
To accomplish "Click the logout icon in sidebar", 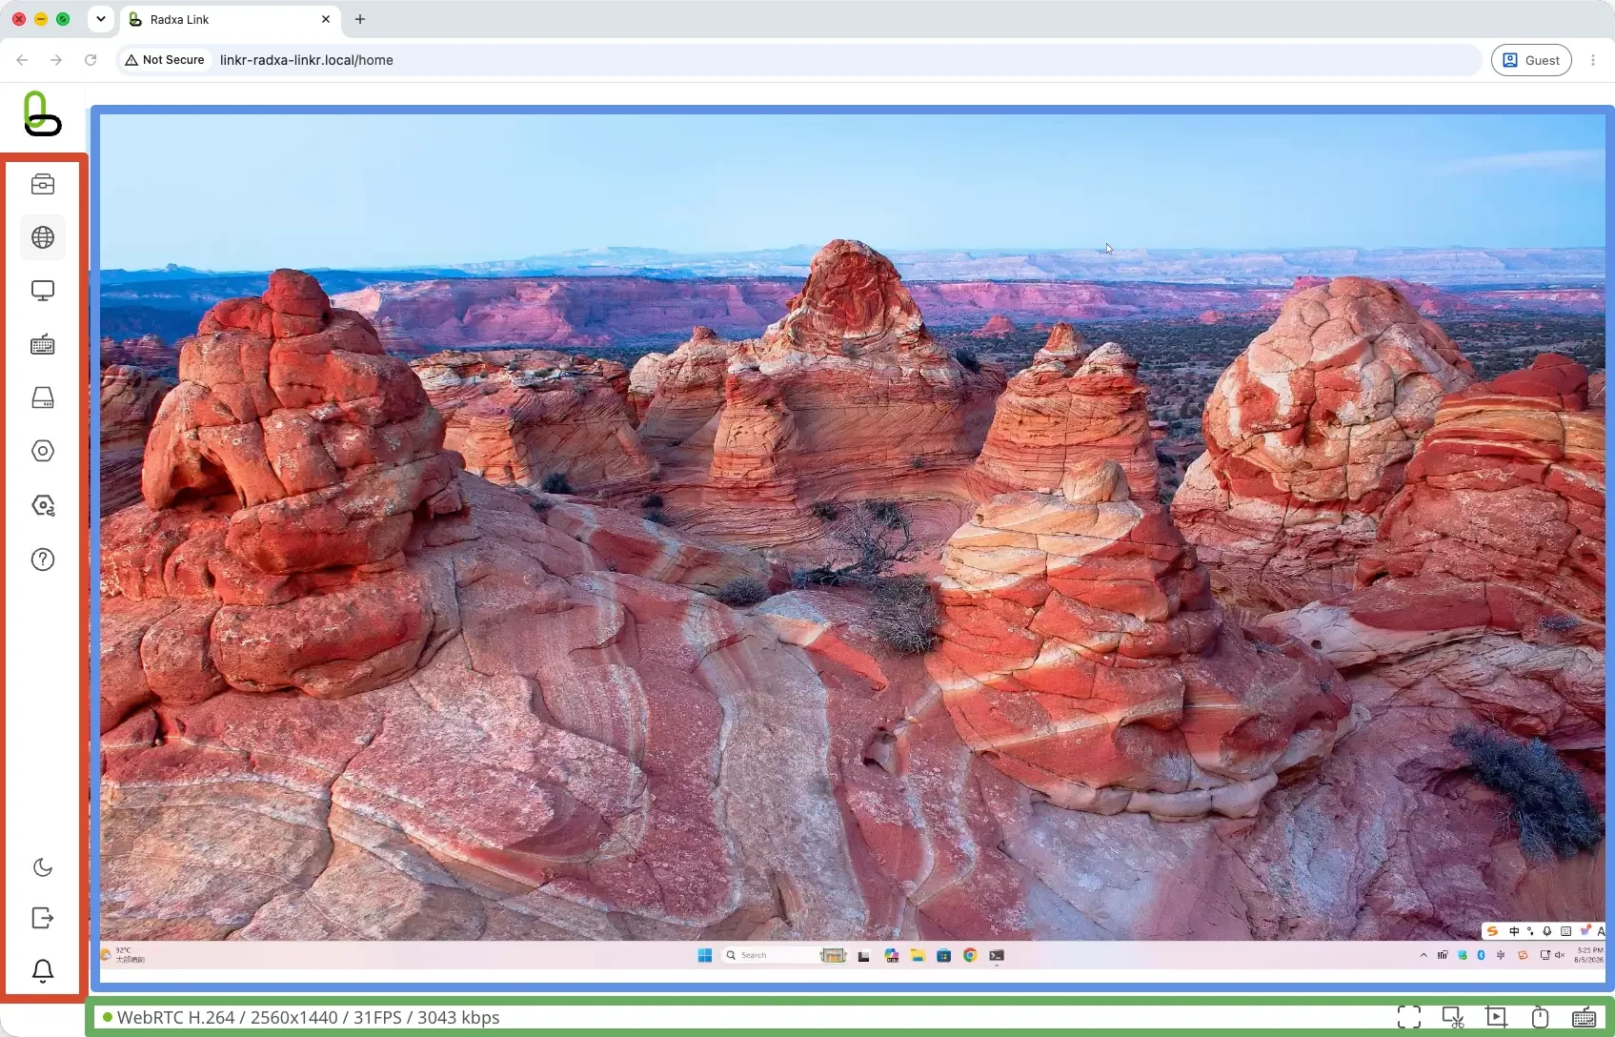I will 43,918.
